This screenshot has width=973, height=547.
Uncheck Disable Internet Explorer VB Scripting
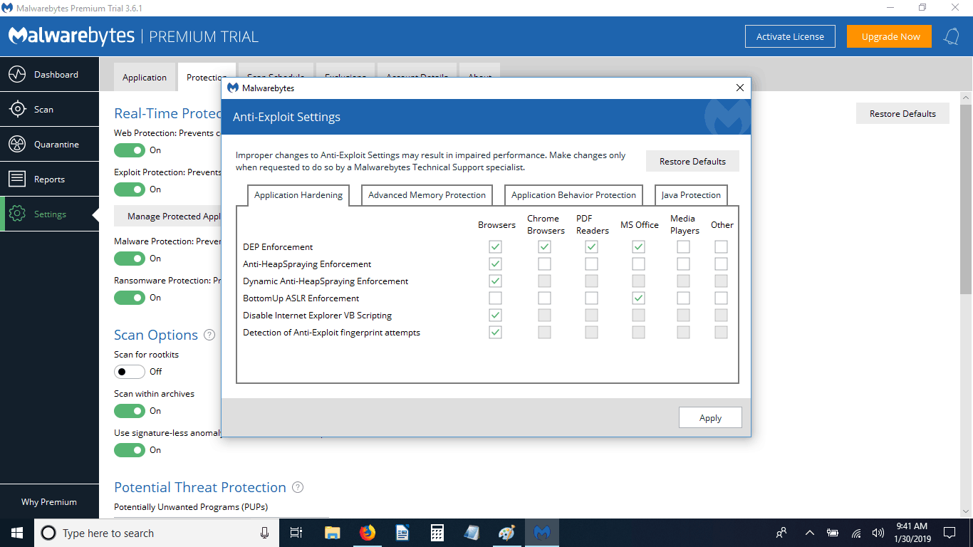tap(495, 316)
